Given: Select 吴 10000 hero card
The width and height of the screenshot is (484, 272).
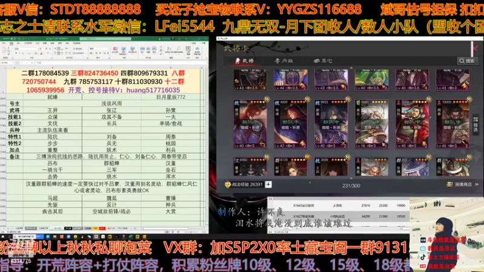Looking at the screenshot, I should tap(453, 124).
